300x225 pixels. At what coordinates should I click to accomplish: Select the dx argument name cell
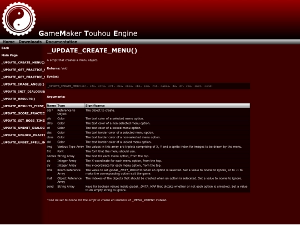[52, 161]
